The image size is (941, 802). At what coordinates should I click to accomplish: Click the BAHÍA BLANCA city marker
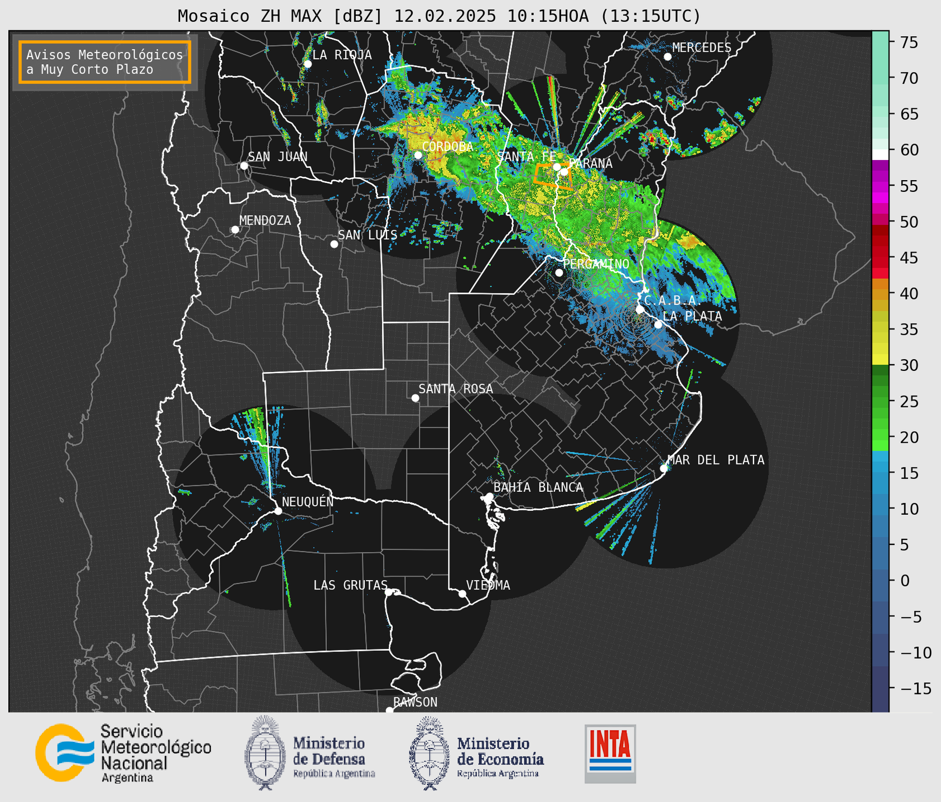pos(489,496)
